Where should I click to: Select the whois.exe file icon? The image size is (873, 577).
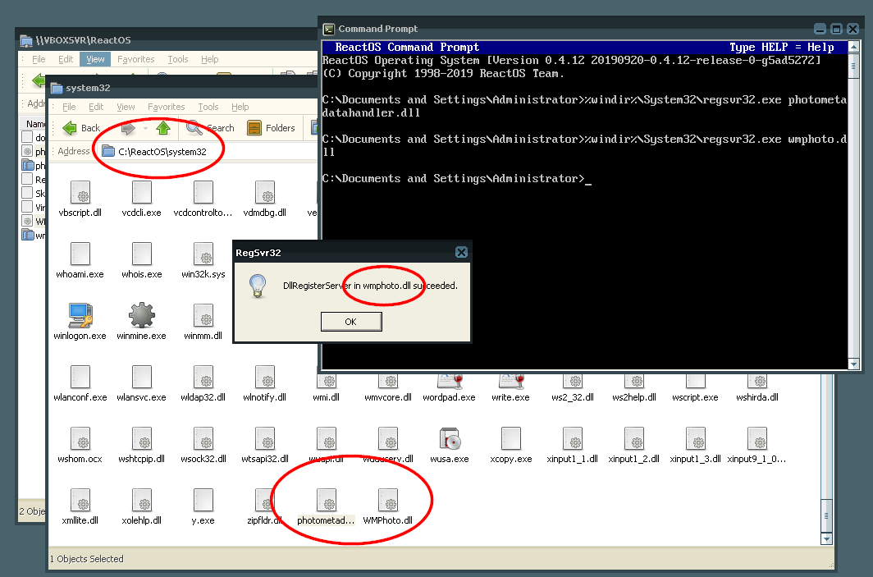tap(141, 254)
